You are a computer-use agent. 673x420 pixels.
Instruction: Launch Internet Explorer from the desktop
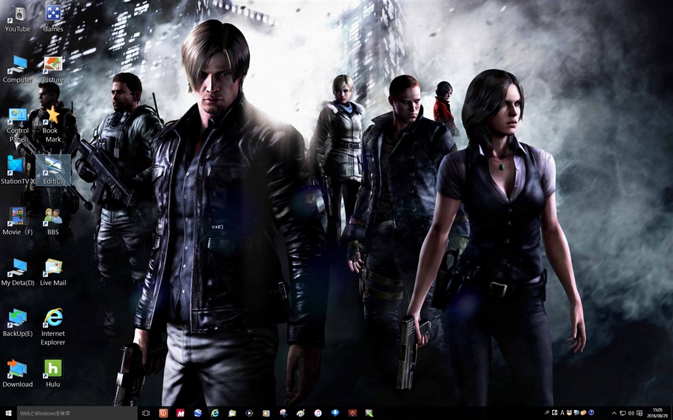pos(53,327)
